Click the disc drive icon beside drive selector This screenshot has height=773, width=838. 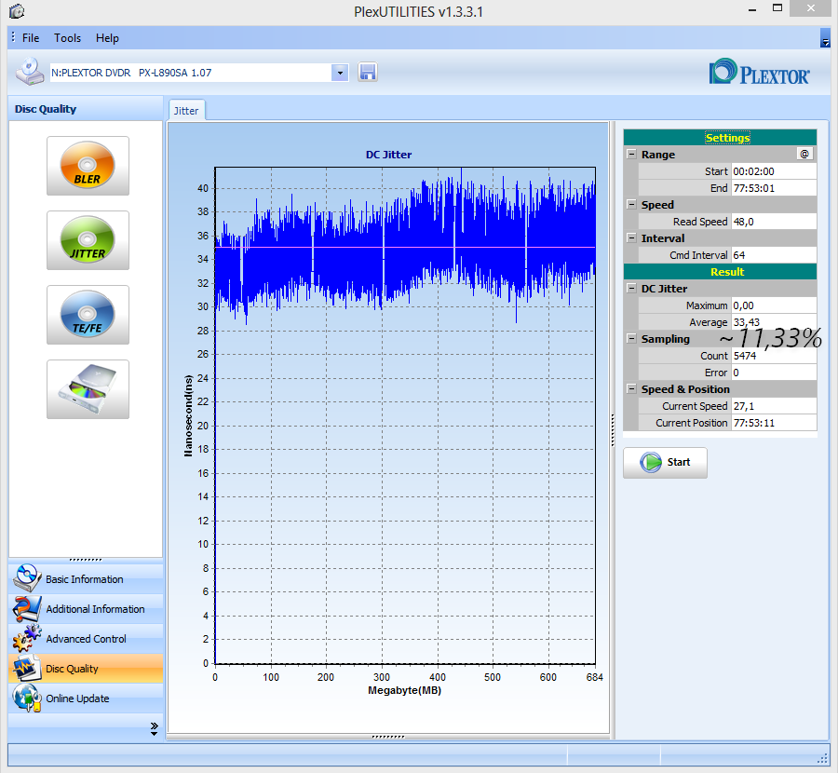pyautogui.click(x=30, y=72)
